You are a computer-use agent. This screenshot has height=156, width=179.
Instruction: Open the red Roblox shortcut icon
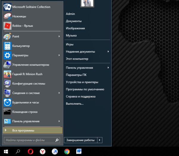pos(7,26)
